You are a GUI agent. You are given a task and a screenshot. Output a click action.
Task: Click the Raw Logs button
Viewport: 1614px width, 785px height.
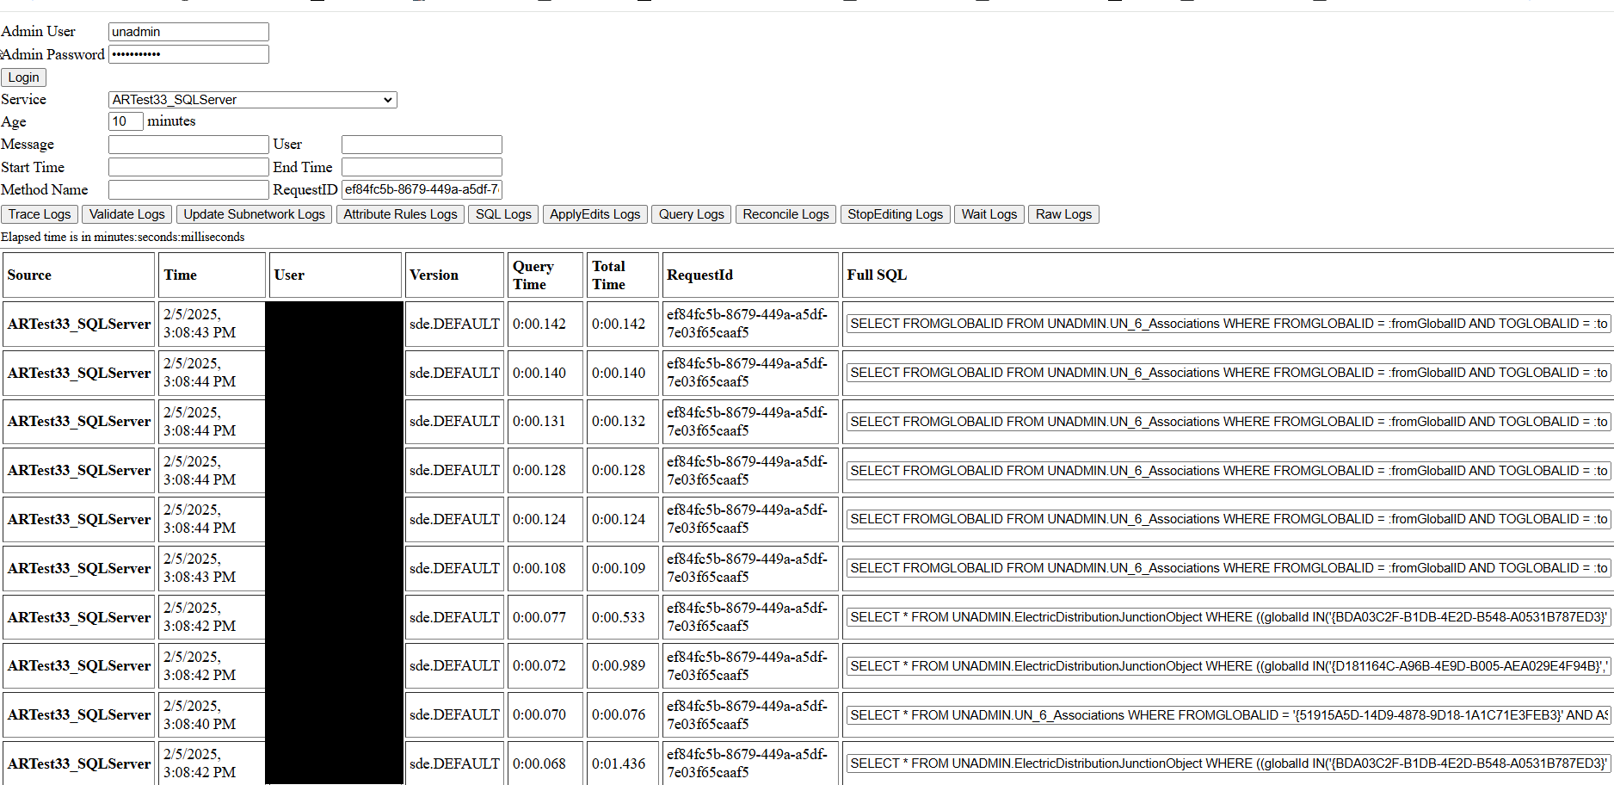coord(1063,213)
